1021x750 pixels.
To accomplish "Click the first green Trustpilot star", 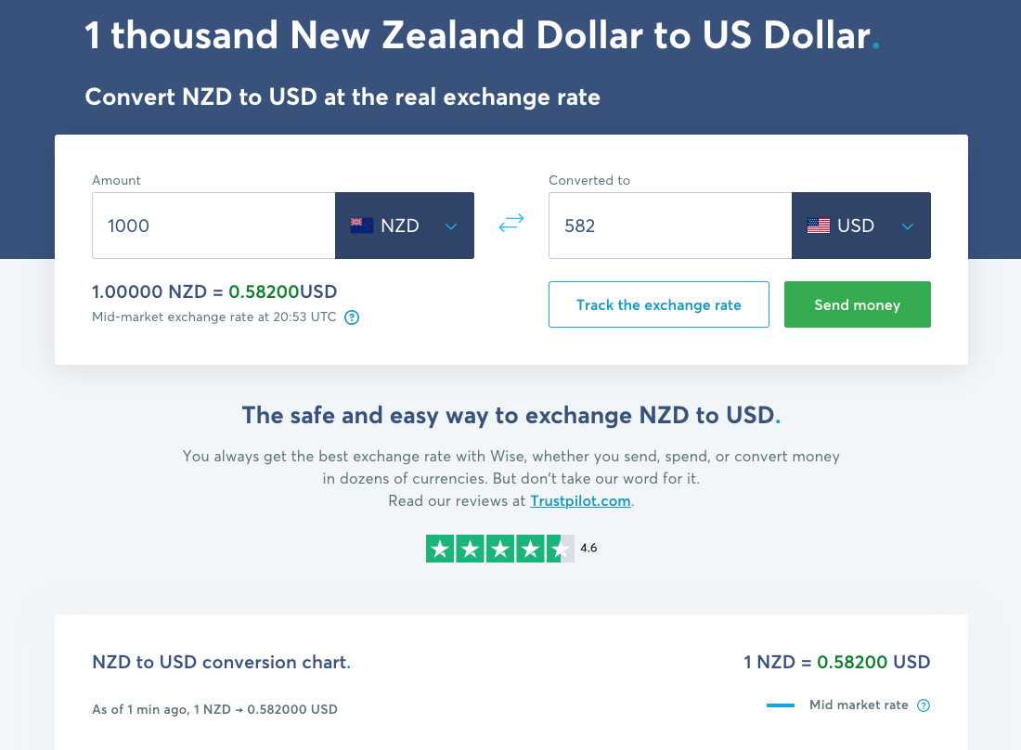I will 441,549.
